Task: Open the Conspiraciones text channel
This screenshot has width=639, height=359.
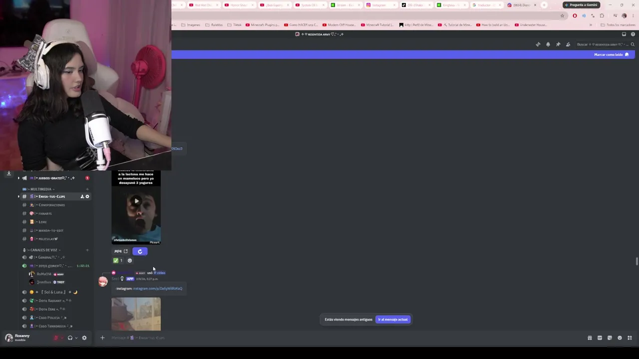Action: (x=51, y=205)
